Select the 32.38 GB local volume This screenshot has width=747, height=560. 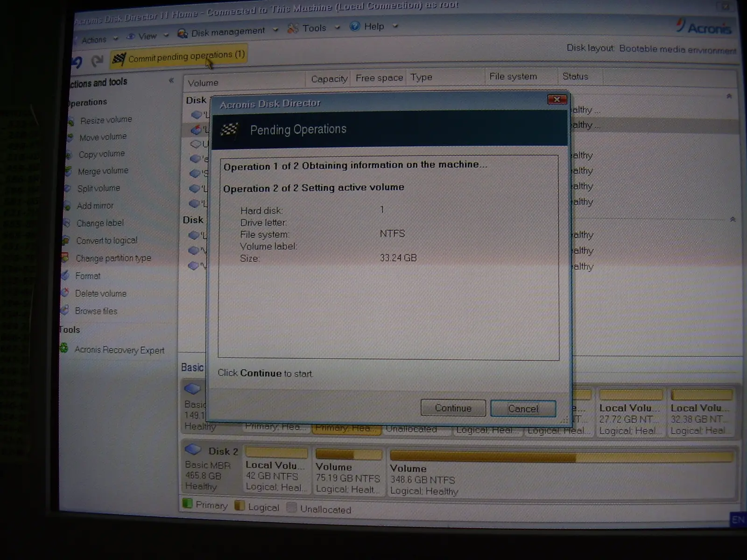coord(701,413)
